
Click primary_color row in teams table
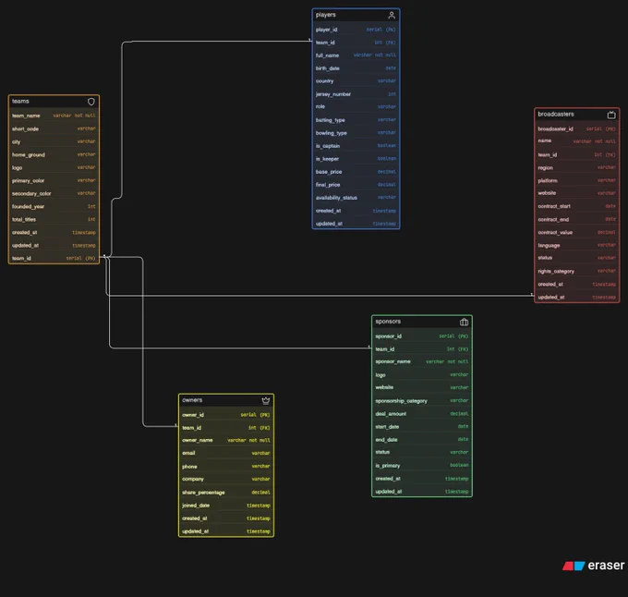54,180
